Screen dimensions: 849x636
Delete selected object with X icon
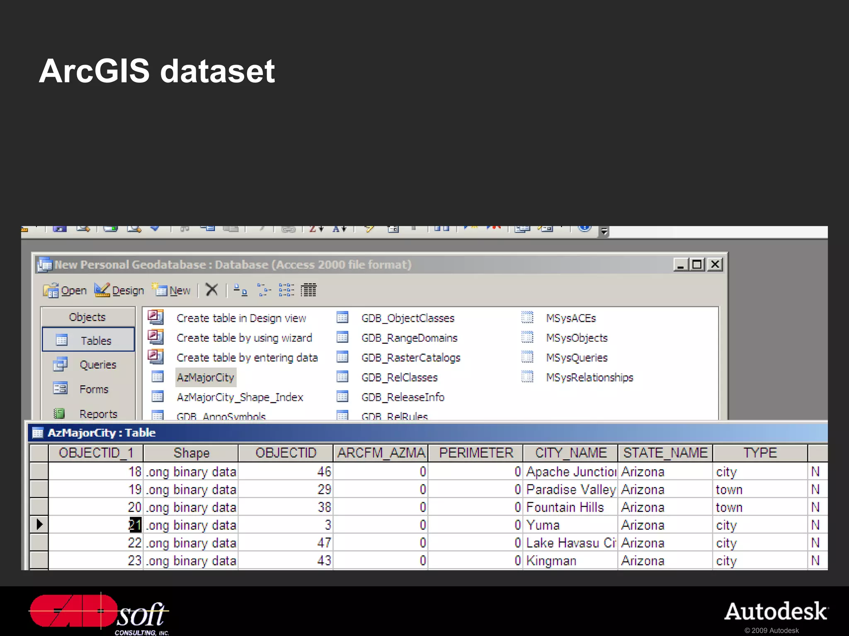(212, 290)
